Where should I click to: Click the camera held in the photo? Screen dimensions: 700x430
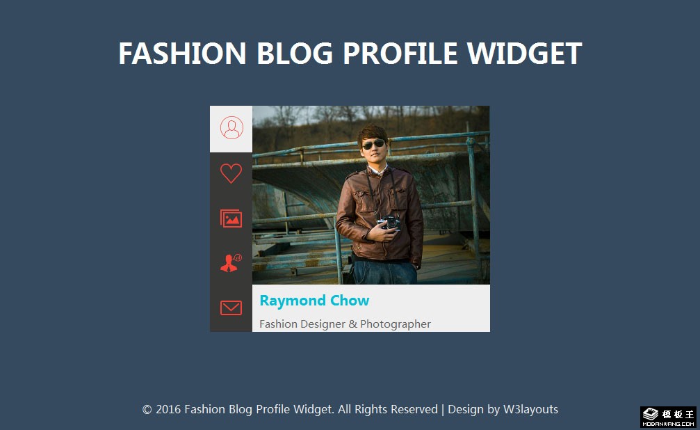click(x=390, y=222)
